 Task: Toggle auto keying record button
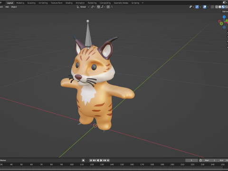tap(83, 160)
